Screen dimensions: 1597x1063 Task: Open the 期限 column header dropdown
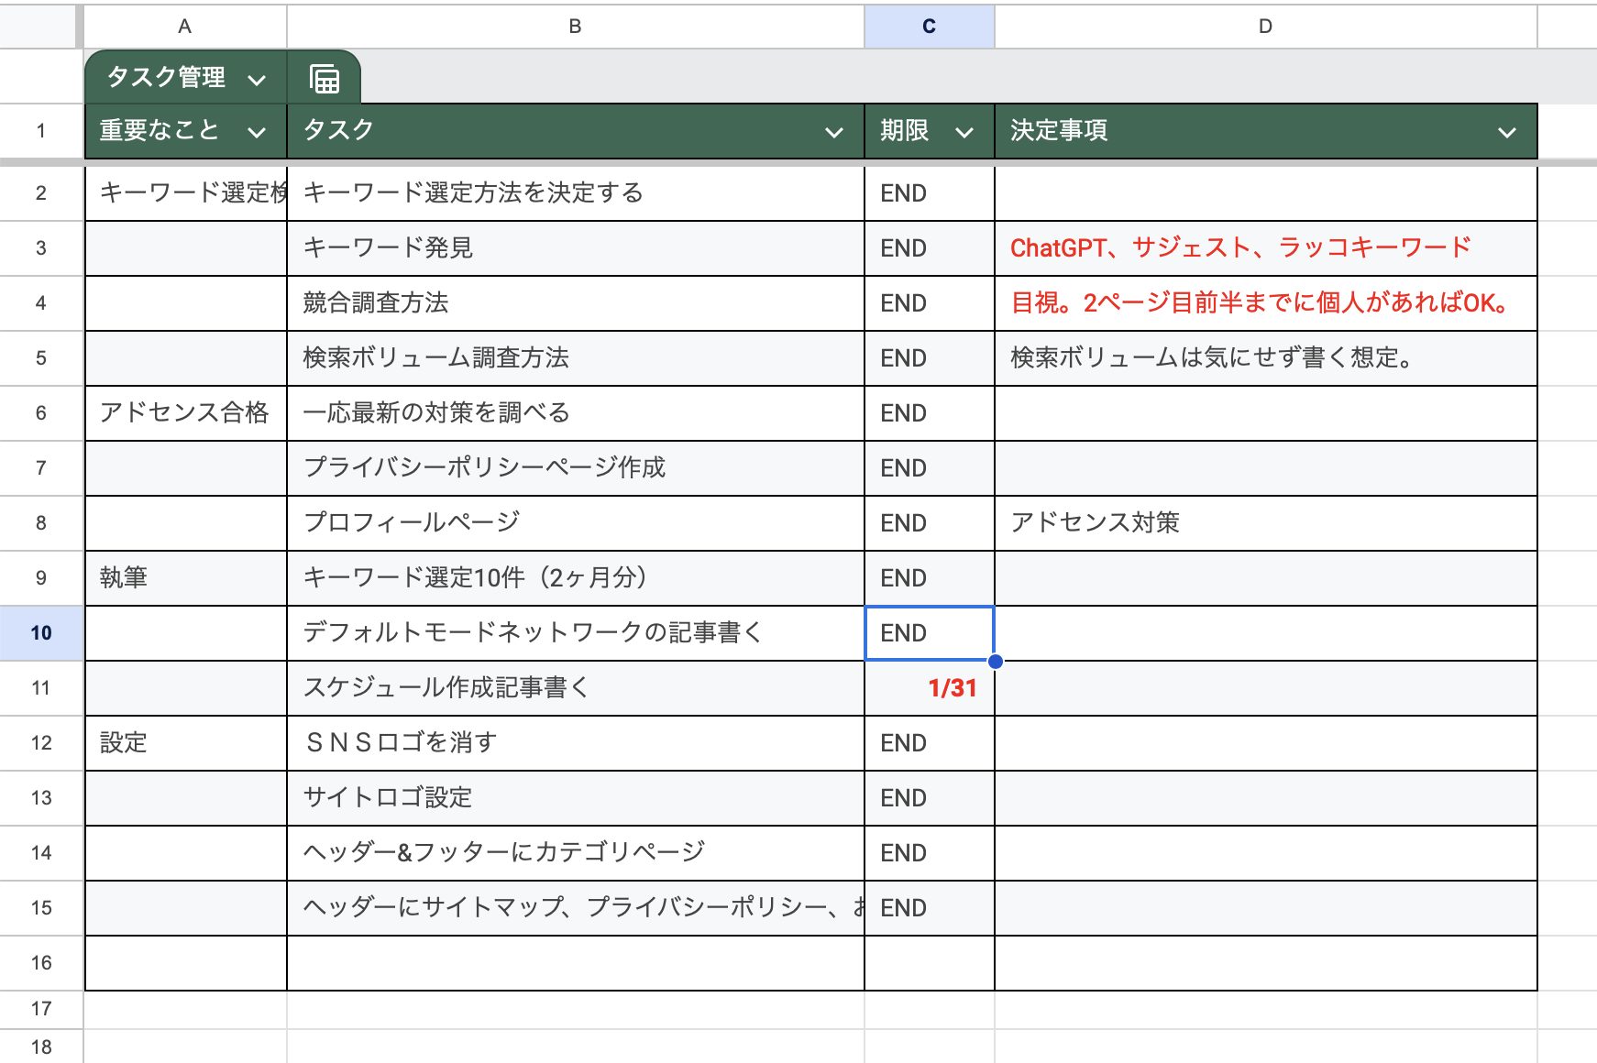click(964, 131)
